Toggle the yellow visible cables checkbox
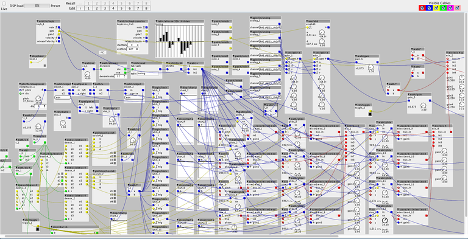Screen dimensions: 468x239 436,8
